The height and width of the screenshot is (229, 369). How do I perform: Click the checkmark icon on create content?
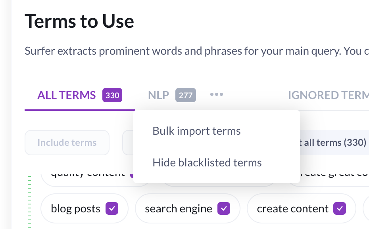click(340, 208)
